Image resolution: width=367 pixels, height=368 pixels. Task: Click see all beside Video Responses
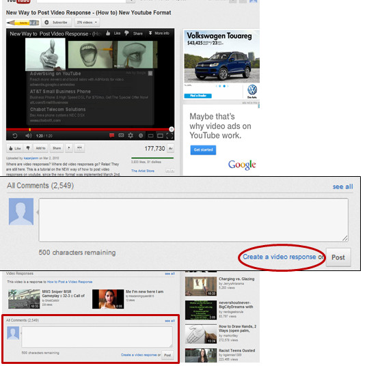tap(169, 274)
